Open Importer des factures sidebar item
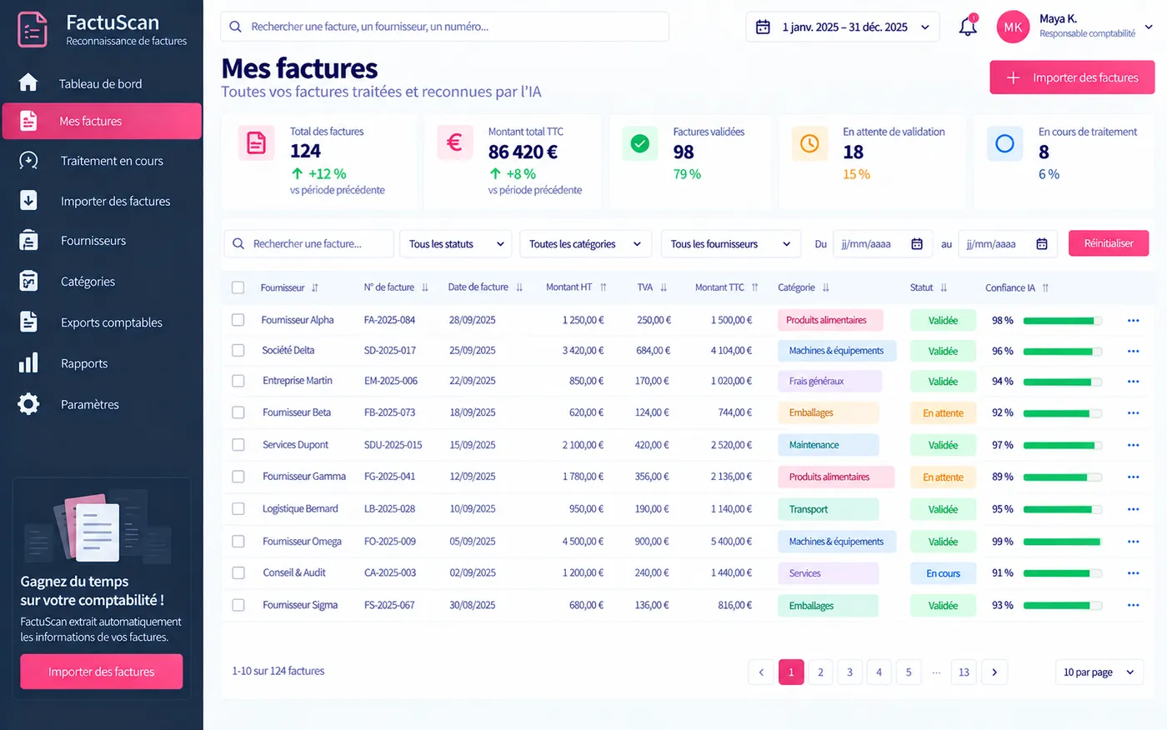This screenshot has width=1167, height=730. [x=102, y=201]
